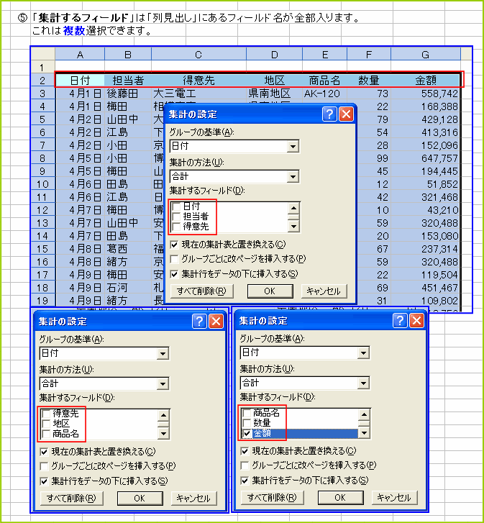This screenshot has height=523, width=484.
Task: Click OK in the bottom-left dialog
Action: coord(140,499)
